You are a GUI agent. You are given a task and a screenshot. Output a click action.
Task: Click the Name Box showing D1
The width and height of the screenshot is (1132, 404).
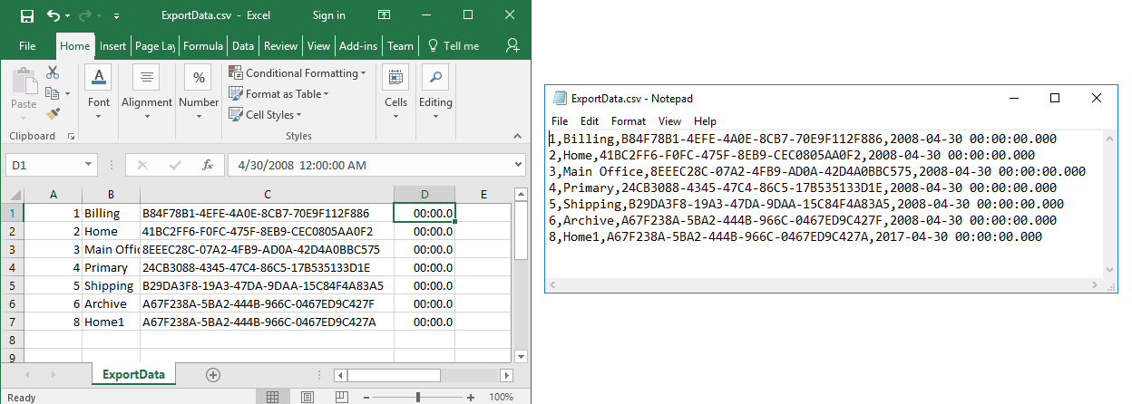tap(44, 165)
